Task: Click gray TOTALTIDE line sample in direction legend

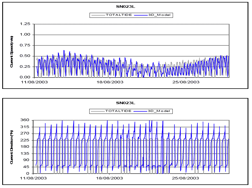Action: point(97,111)
